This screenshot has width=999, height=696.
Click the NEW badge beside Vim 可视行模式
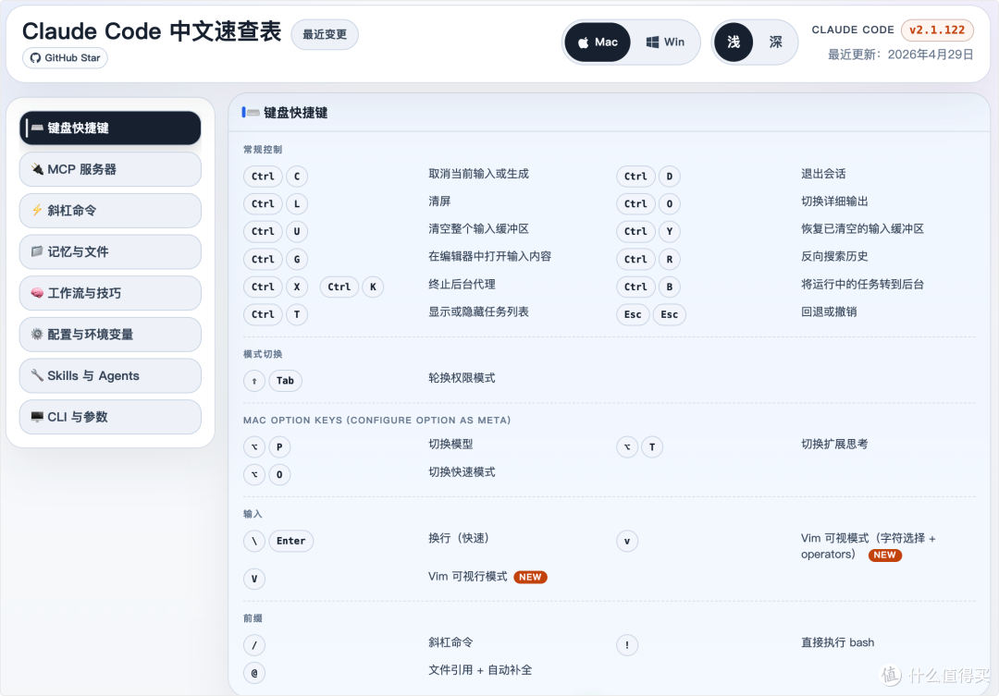coord(530,577)
